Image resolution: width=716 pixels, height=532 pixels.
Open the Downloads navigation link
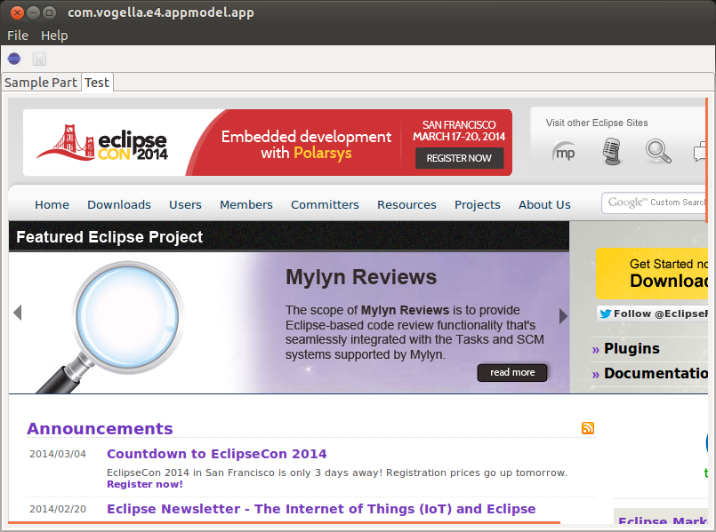point(119,204)
